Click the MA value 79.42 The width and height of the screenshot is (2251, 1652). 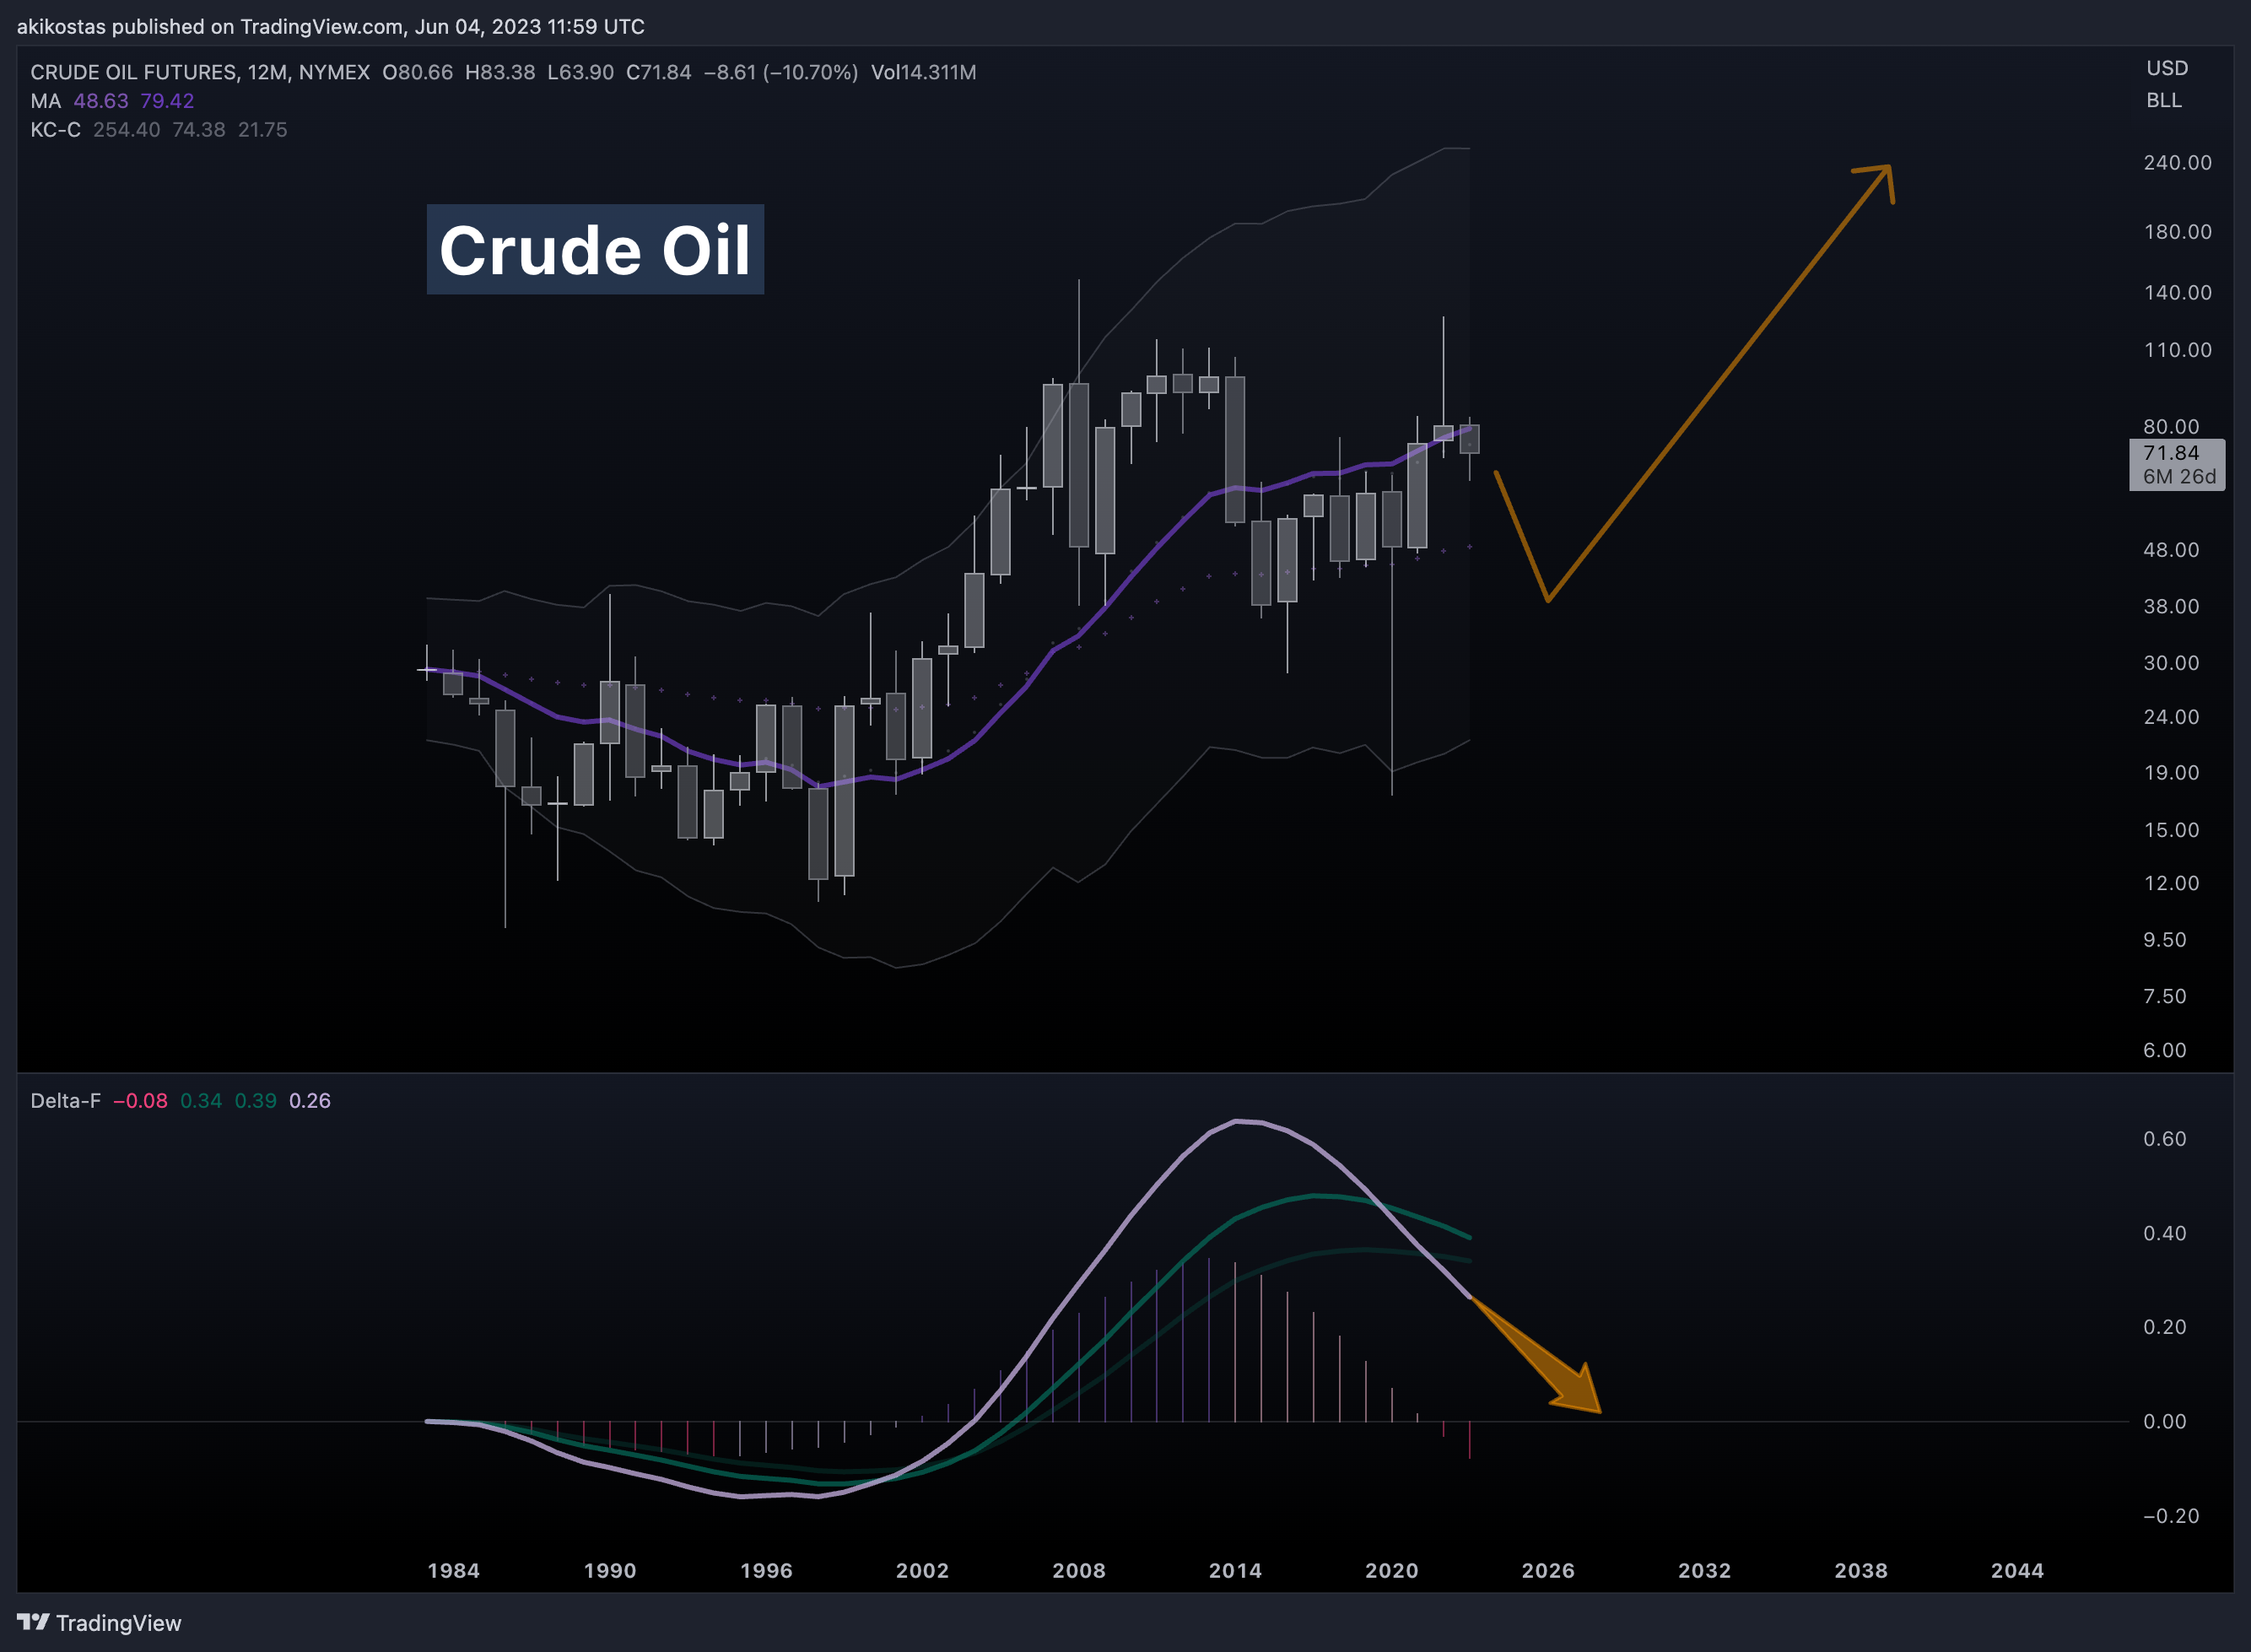pyautogui.click(x=167, y=101)
